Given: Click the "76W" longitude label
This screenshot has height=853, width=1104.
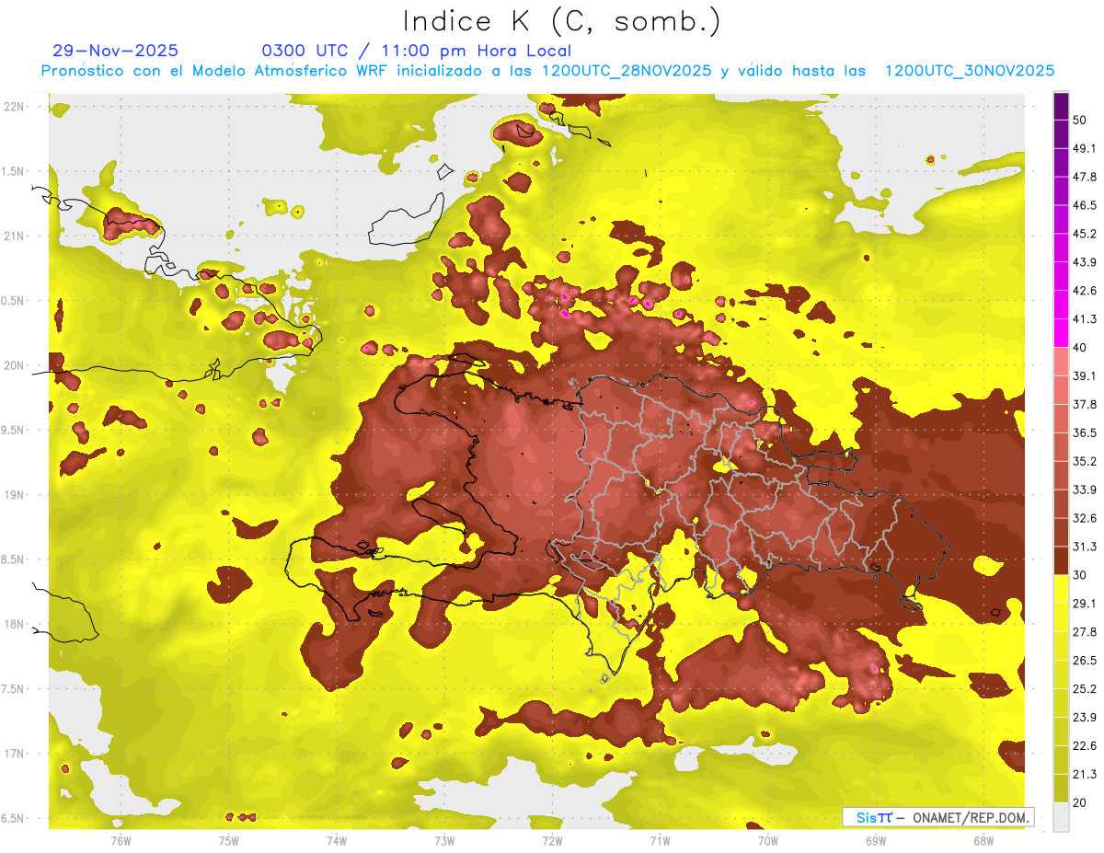Looking at the screenshot, I should (x=121, y=841).
